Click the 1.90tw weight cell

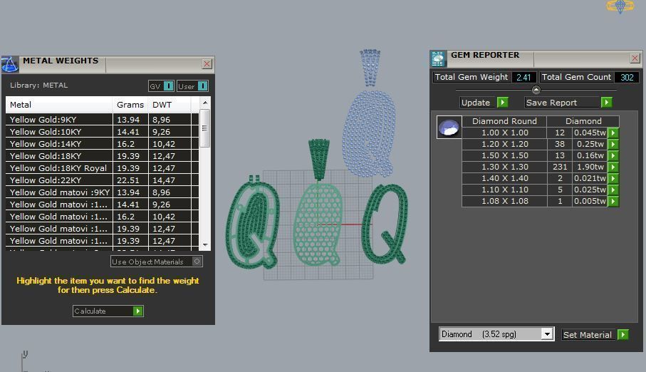coord(590,167)
